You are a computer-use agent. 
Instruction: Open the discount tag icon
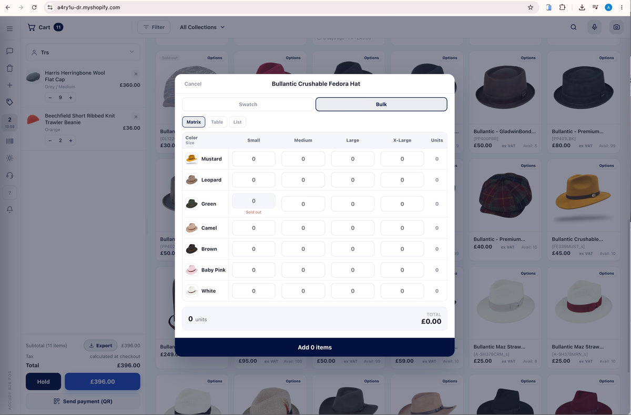point(9,102)
